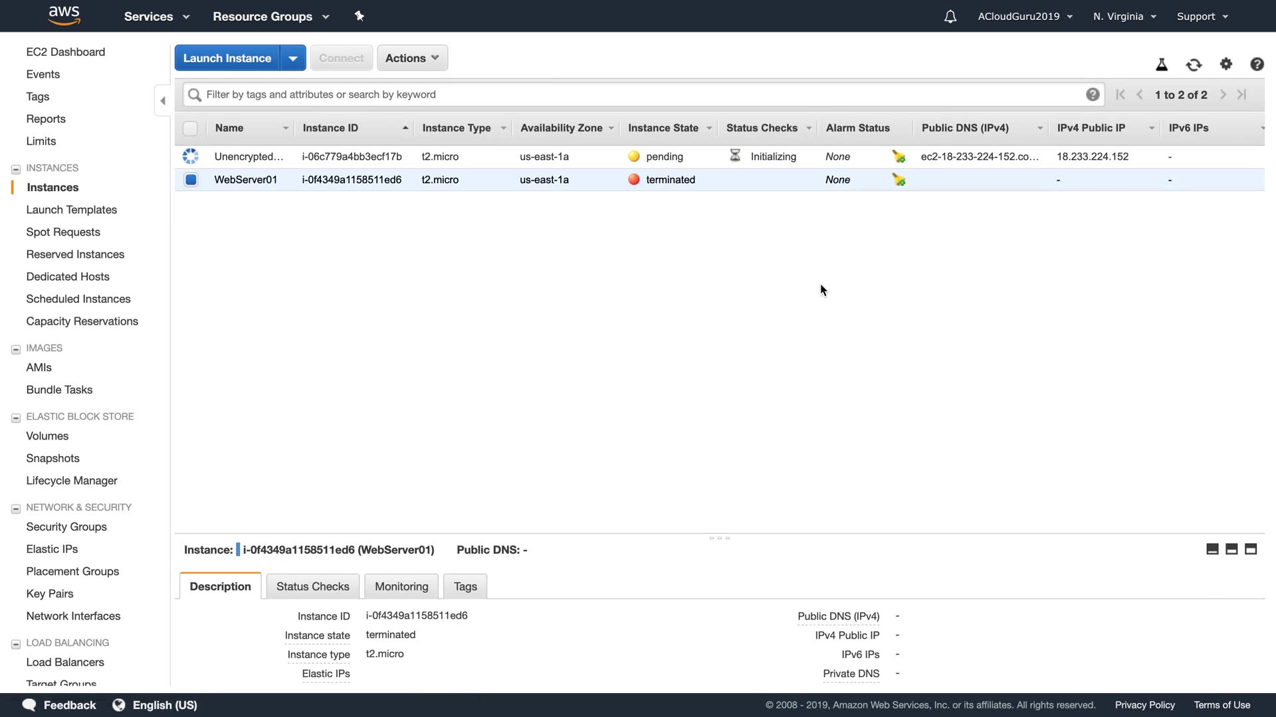This screenshot has height=717, width=1276.
Task: Collapse the ELASTIC BLOCK STORE section
Action: pos(16,418)
